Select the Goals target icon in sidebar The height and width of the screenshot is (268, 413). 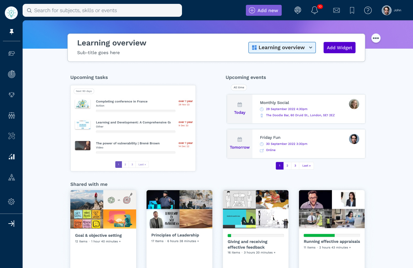point(11,74)
